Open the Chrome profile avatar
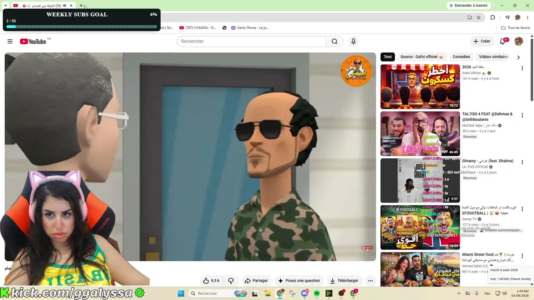The width and height of the screenshot is (534, 300). [518, 17]
